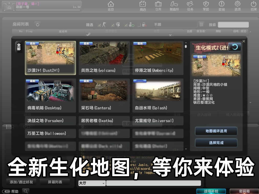The width and height of the screenshot is (259, 194).
Task: Toggle the green unlocked room filter checkbox
Action: pyautogui.click(x=126, y=25)
